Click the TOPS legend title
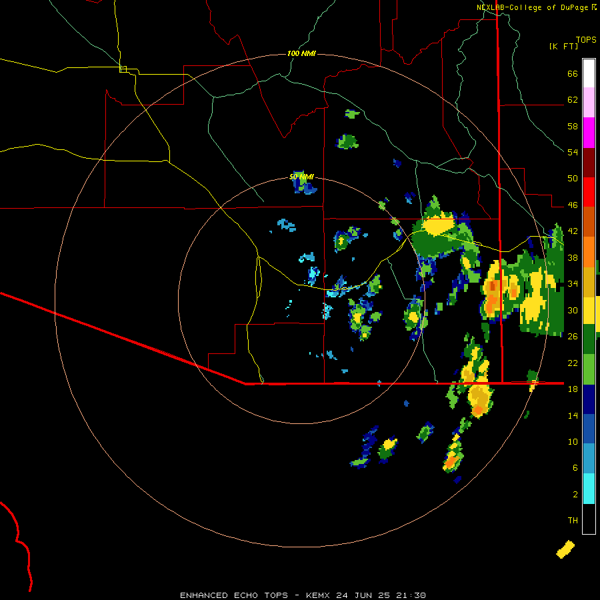Image resolution: width=600 pixels, height=600 pixels. (x=586, y=40)
